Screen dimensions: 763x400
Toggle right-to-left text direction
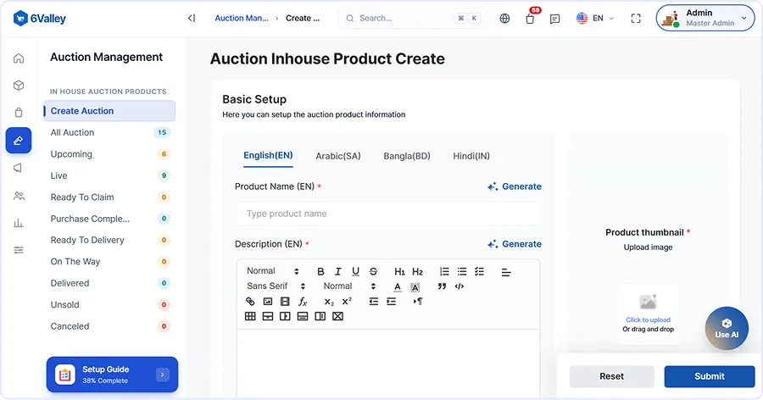(x=418, y=301)
